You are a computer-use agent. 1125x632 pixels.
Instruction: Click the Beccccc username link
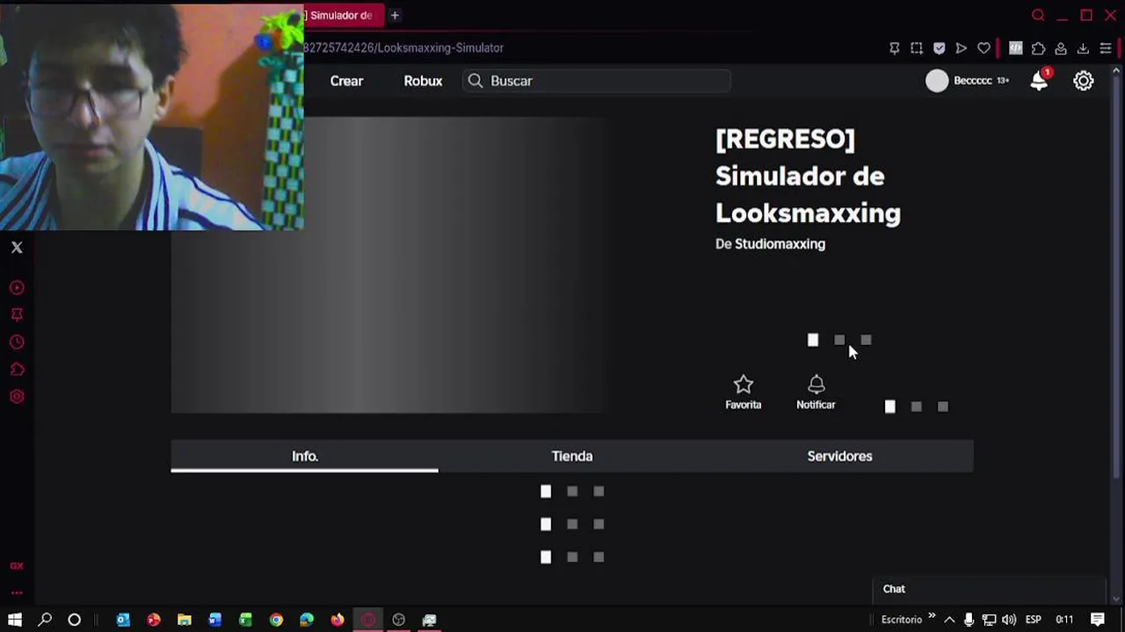point(972,81)
